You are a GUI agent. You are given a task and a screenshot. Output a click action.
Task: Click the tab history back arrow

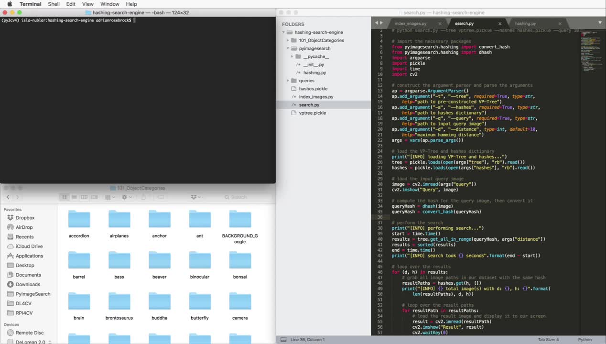pyautogui.click(x=376, y=23)
